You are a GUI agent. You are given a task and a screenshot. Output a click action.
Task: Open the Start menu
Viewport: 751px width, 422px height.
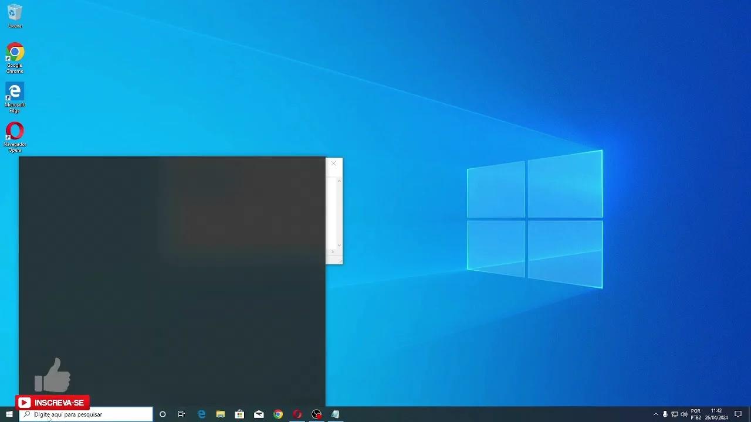(9, 414)
